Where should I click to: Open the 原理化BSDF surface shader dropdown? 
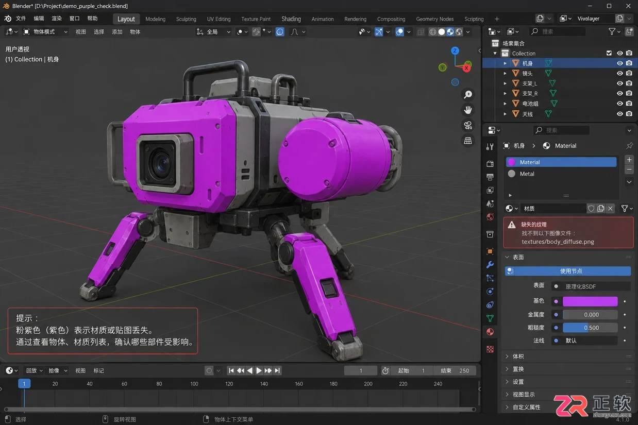coord(591,286)
